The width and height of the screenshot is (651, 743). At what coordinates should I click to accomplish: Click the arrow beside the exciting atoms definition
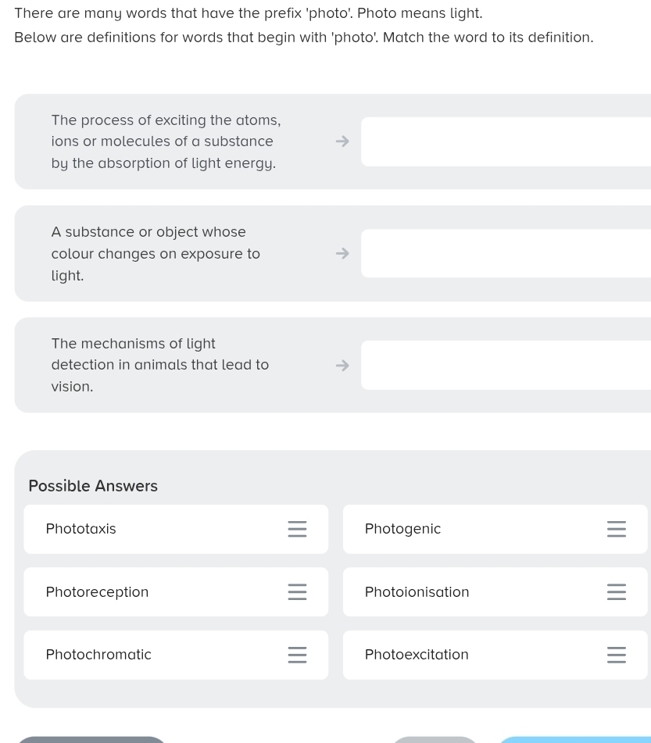tap(342, 141)
